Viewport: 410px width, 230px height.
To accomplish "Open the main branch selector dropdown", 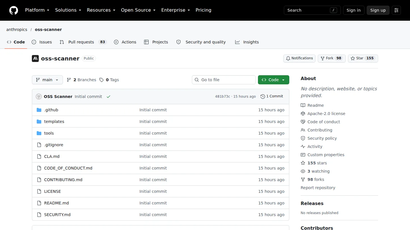I will pos(47,80).
